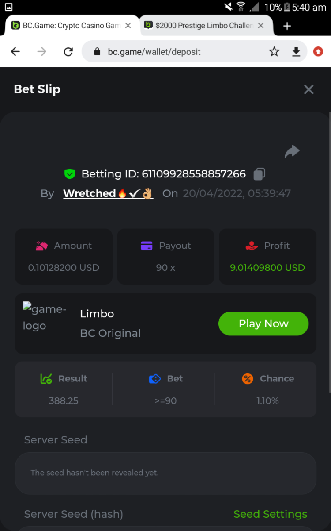Switch to the $2000 Prestige Limbo Challenge tab
Screen dimensions: 331x531
[203, 26]
